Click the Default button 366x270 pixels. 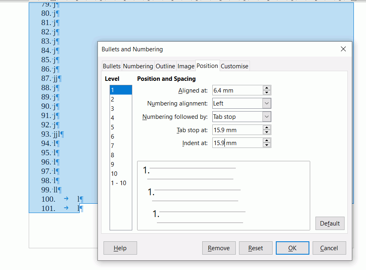pos(330,224)
